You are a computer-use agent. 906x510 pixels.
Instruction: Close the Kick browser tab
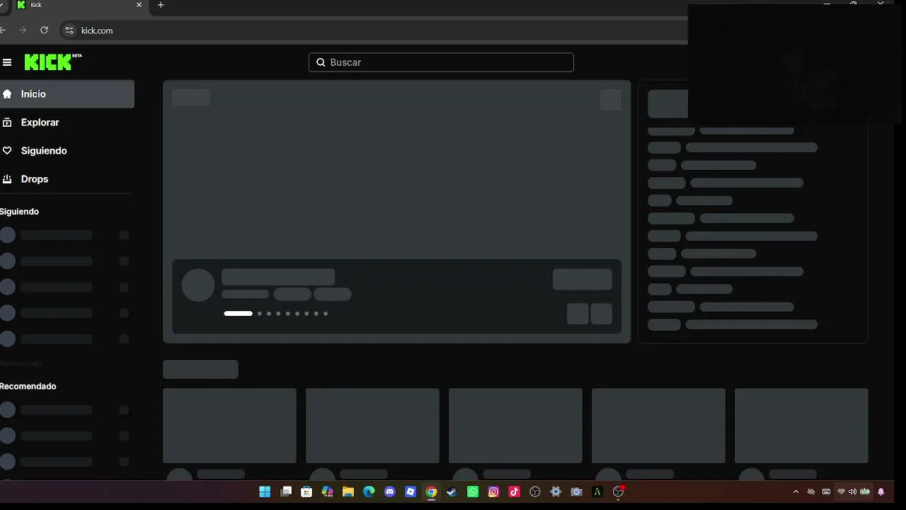[139, 5]
